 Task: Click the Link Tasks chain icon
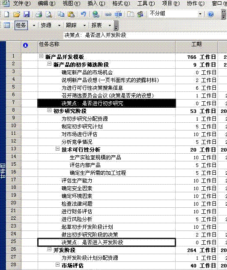coord(108,14)
